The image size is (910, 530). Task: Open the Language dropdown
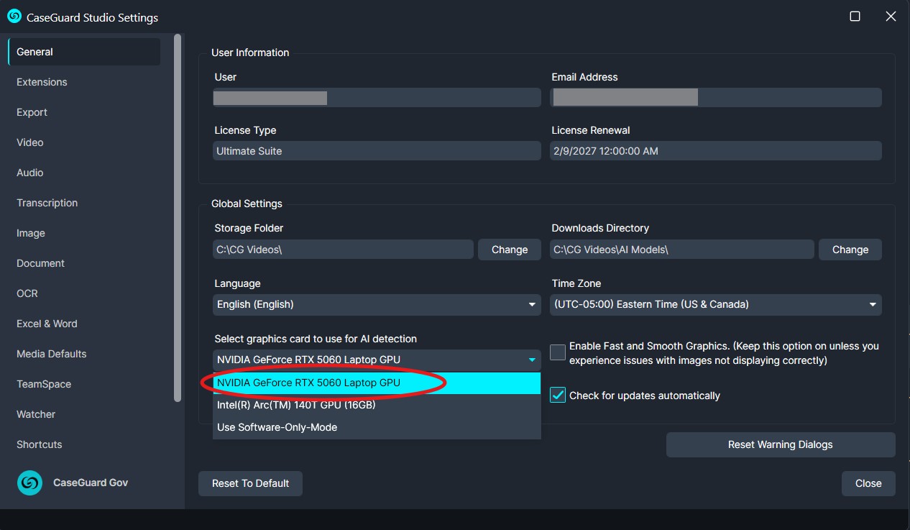tap(377, 304)
